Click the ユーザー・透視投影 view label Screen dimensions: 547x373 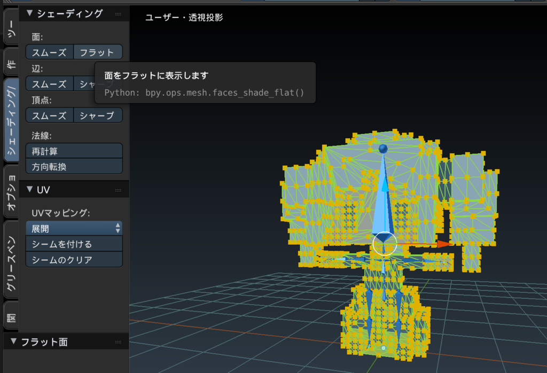pyautogui.click(x=184, y=18)
